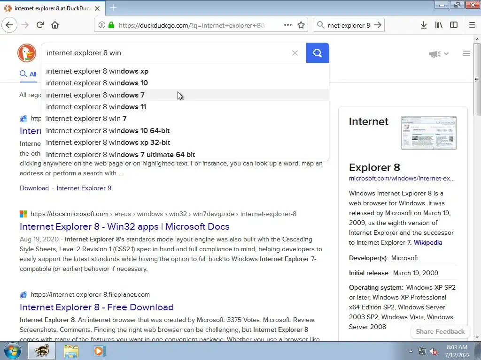Select suggestion 'internet explorer 8 win 7'

coord(185,119)
